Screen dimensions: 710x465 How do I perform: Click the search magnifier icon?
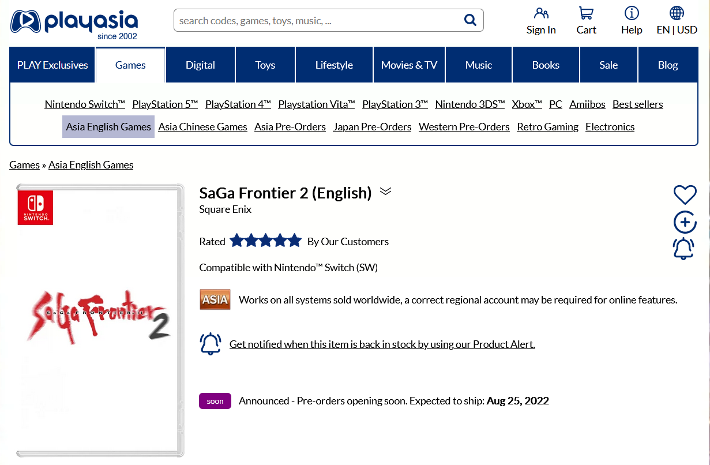(470, 20)
